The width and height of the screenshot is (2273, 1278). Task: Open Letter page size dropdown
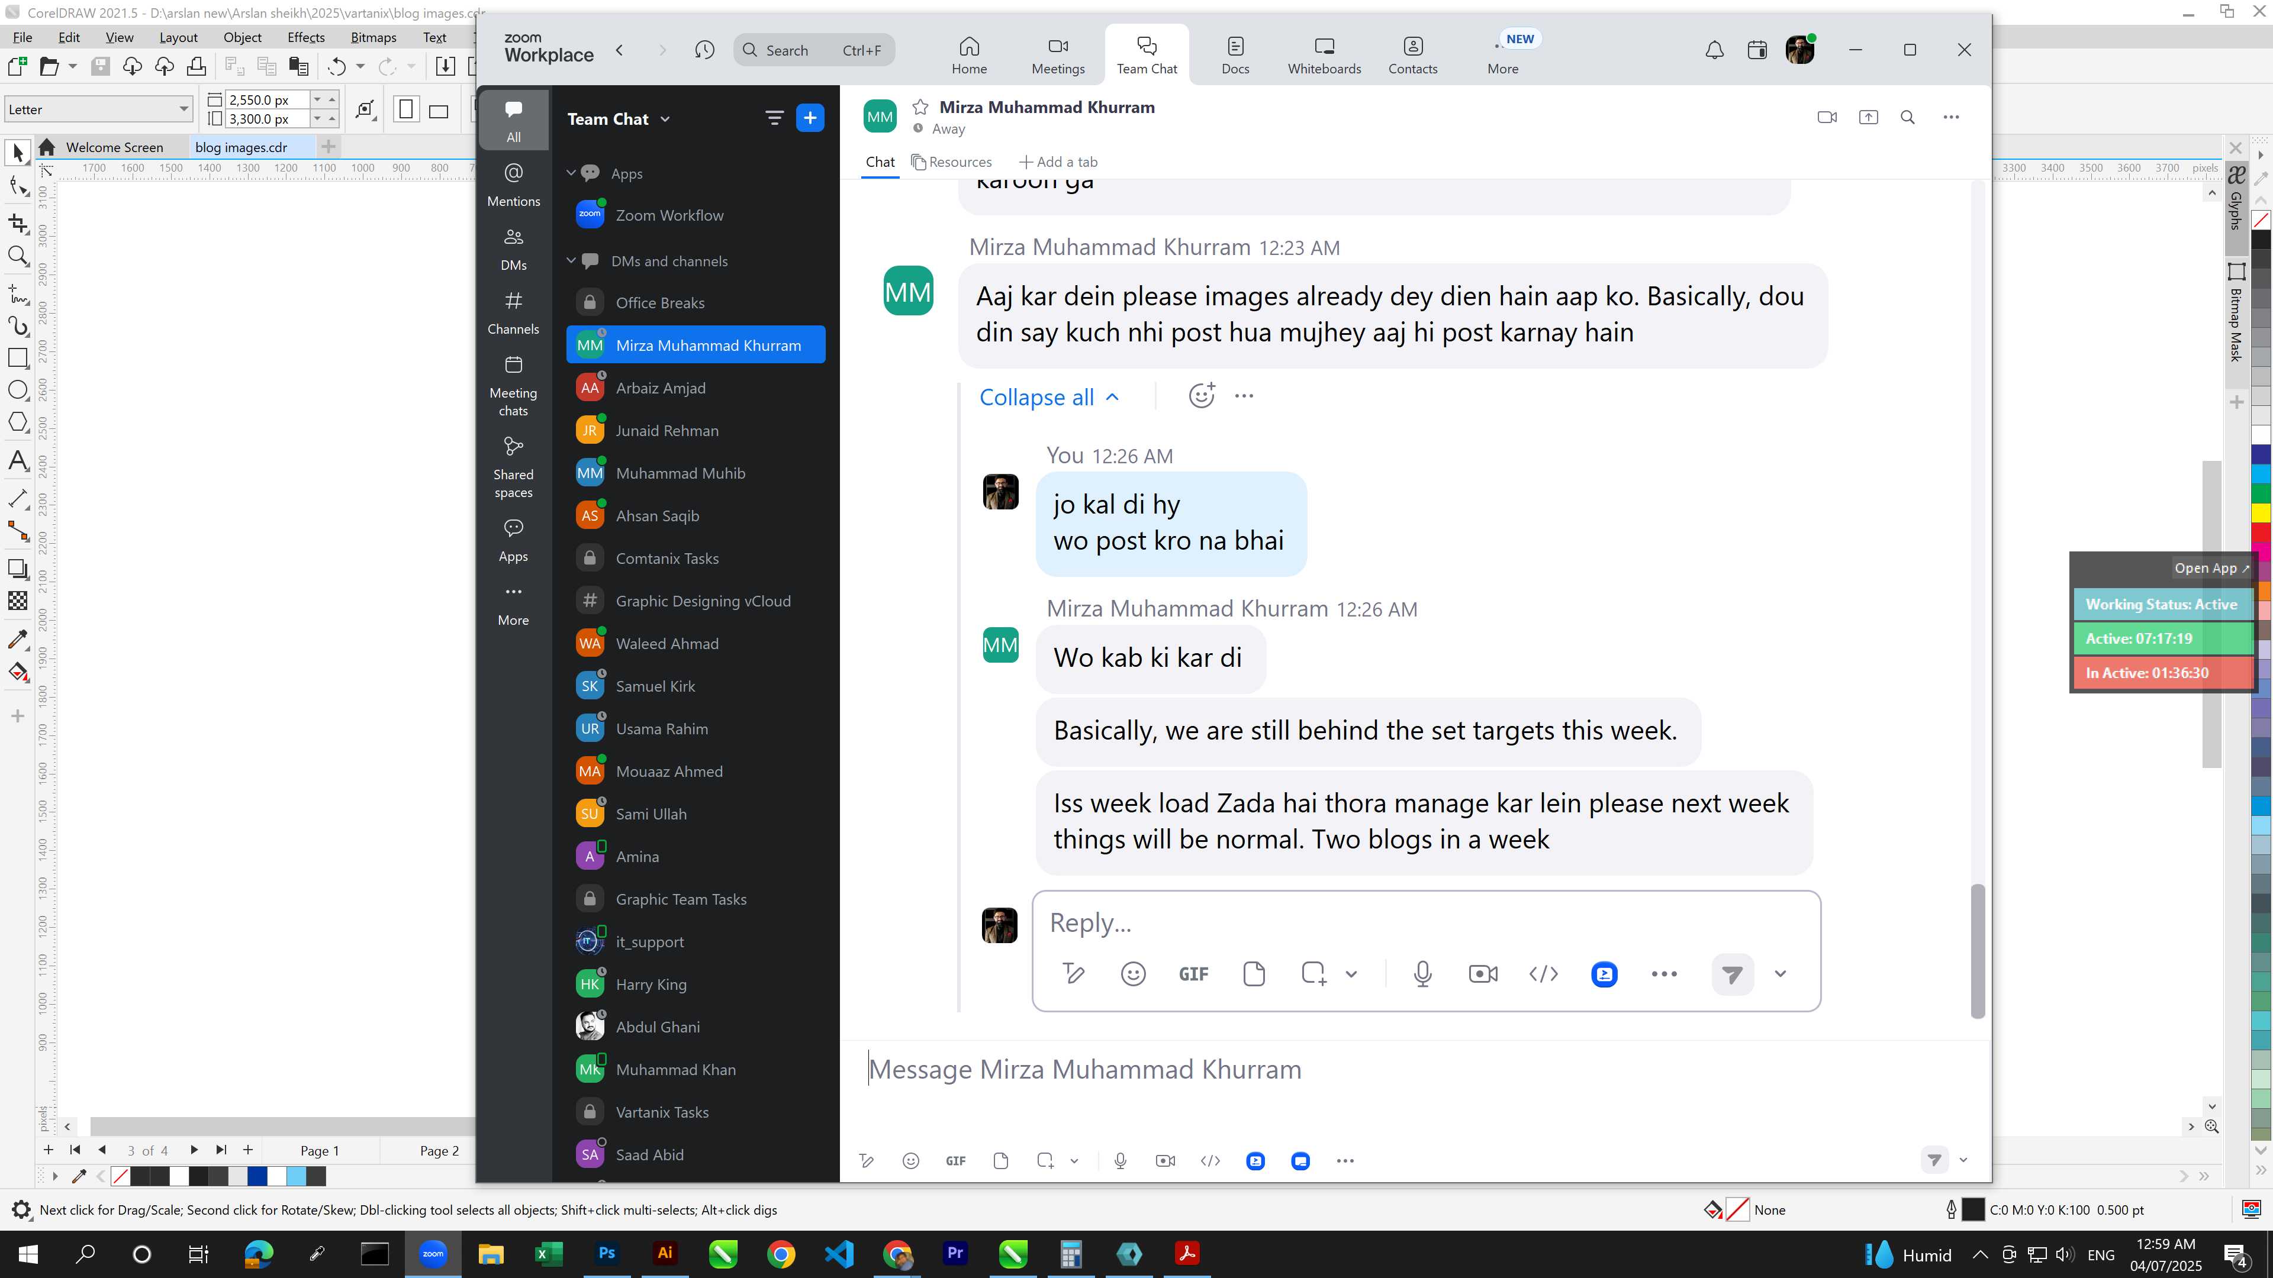[x=183, y=109]
